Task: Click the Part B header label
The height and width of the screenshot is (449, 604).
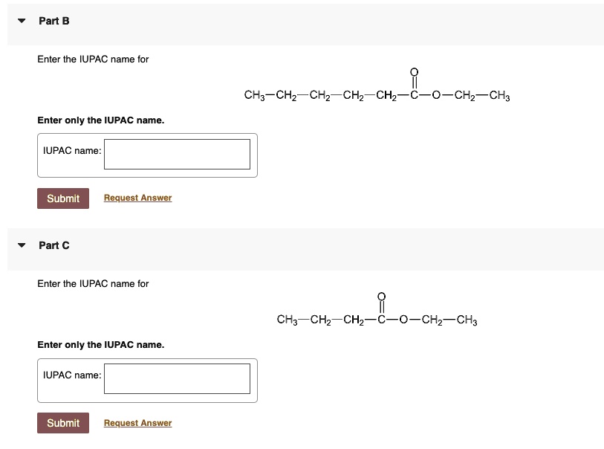Action: [53, 21]
